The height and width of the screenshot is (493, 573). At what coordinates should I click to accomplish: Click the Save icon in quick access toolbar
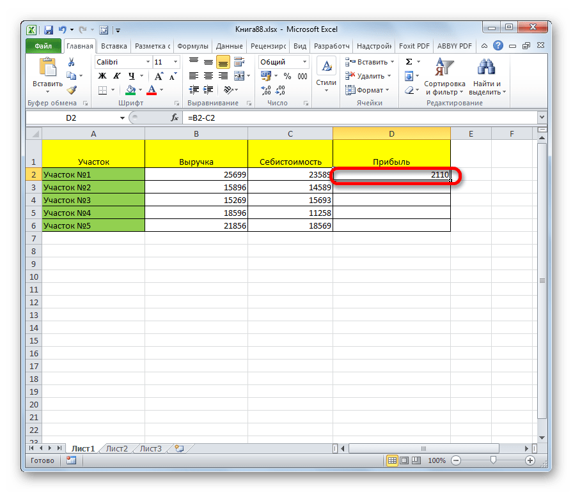coord(49,29)
